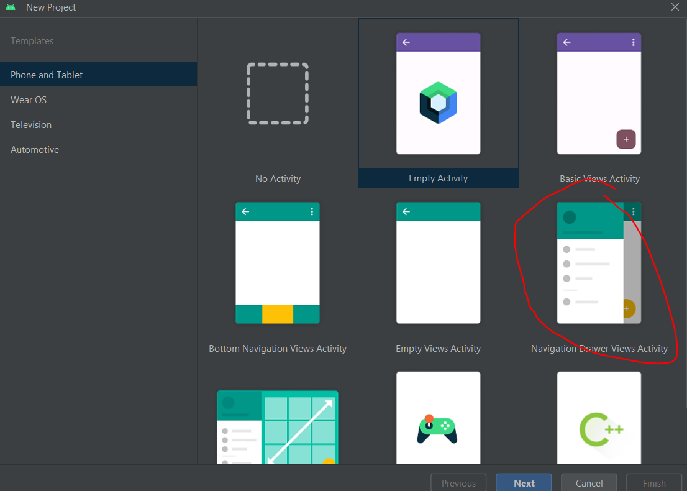
Task: Close the New Project dialog
Action: coord(675,7)
